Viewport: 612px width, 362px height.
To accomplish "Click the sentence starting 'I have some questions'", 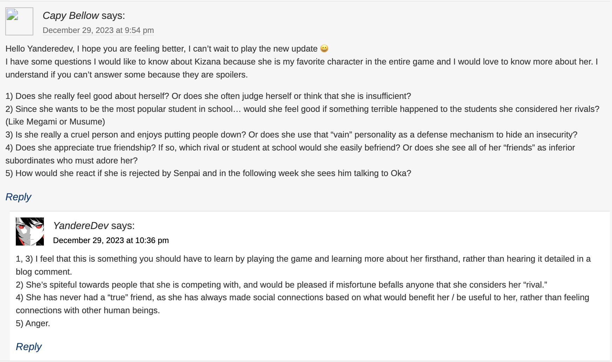I will [302, 62].
